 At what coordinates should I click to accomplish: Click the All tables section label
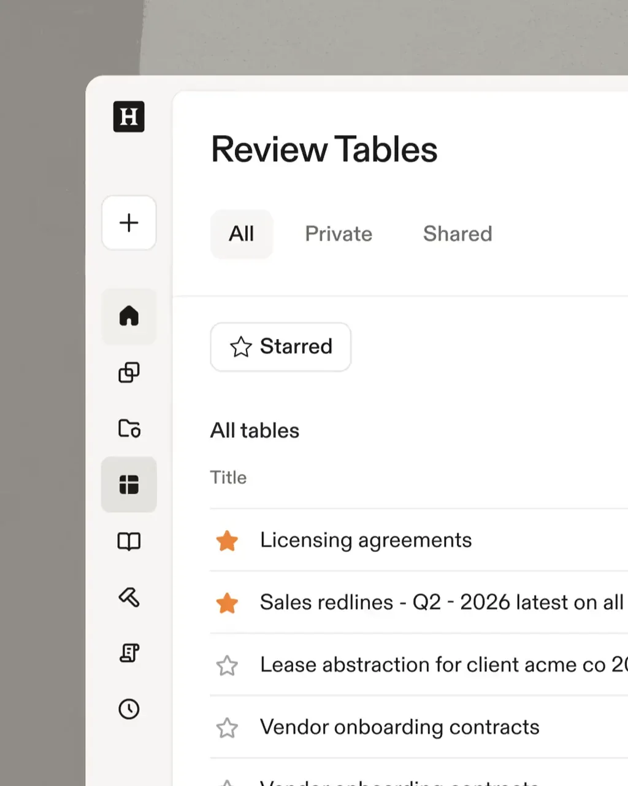pos(255,430)
